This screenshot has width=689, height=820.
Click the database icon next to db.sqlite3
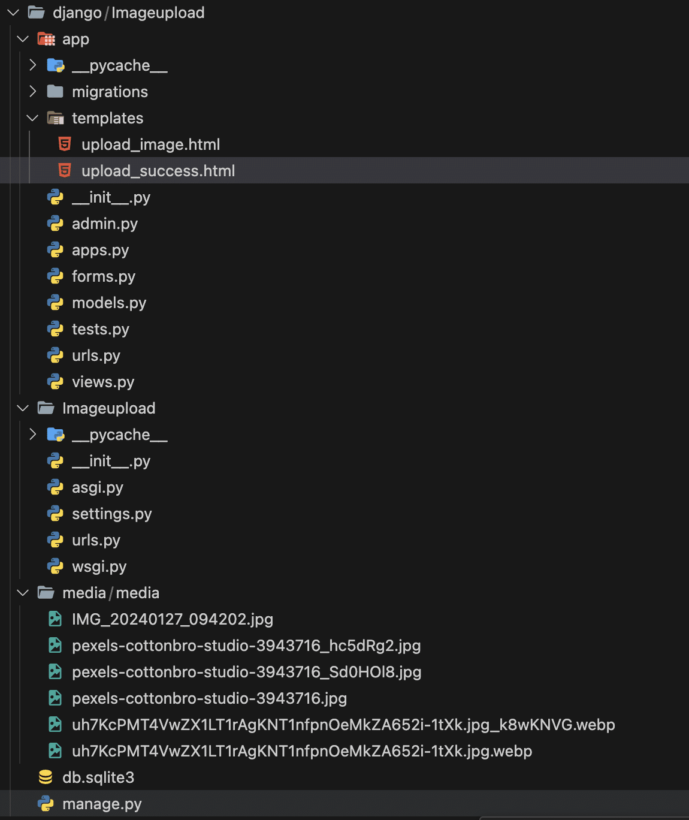(46, 777)
